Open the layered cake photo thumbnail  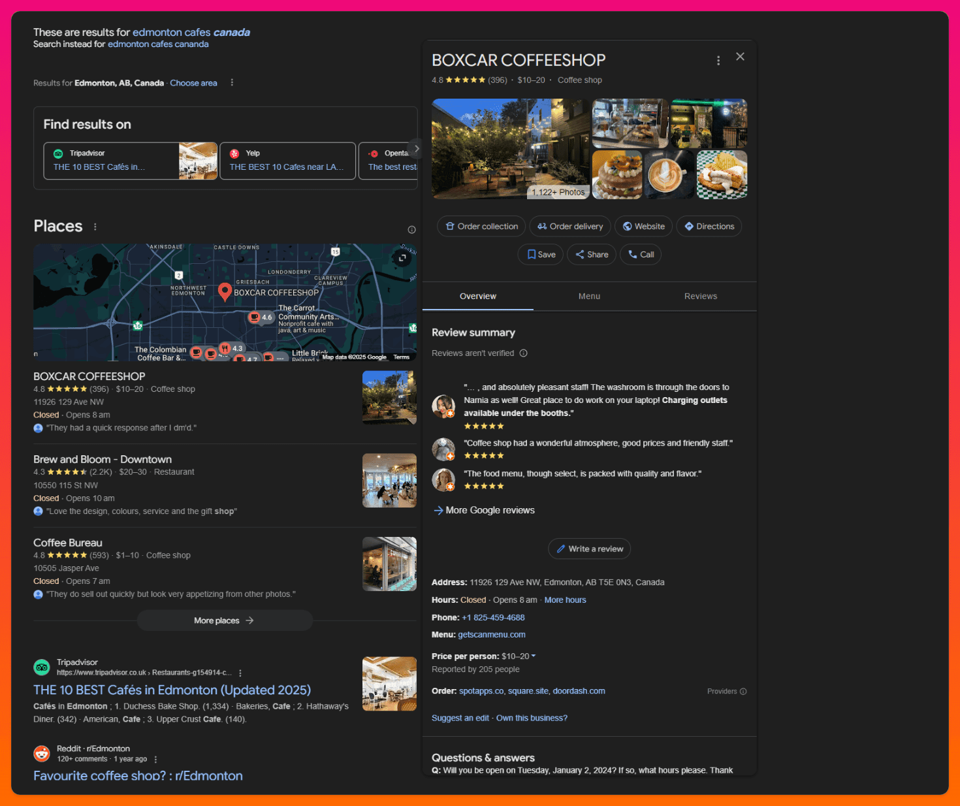(617, 175)
